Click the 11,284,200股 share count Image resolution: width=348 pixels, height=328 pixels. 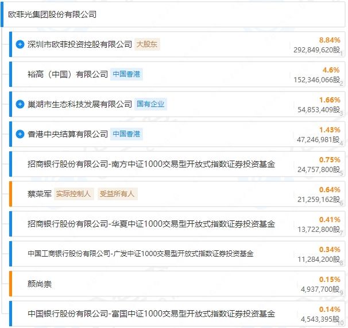319,260
